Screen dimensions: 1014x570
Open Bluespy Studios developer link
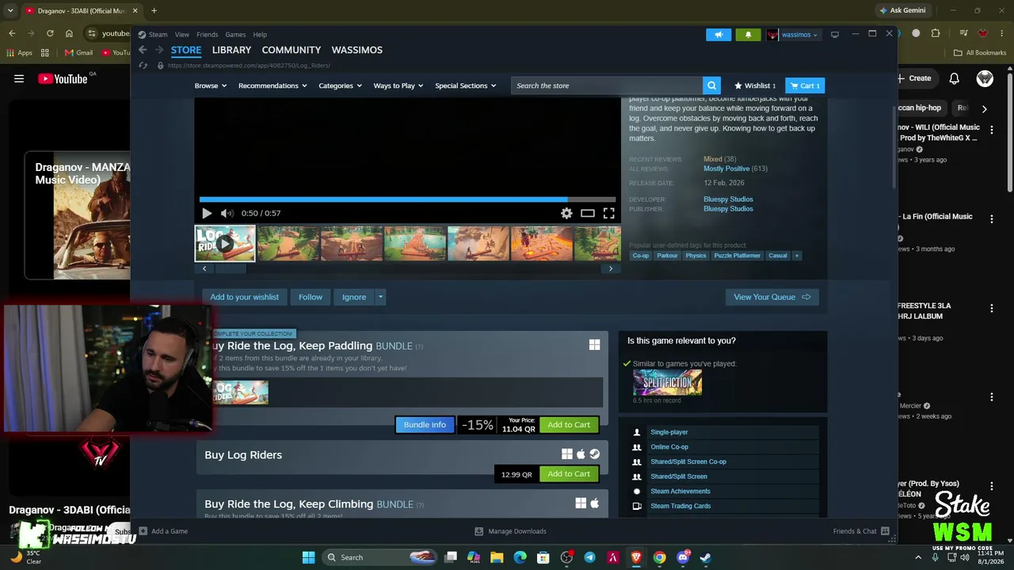pyautogui.click(x=728, y=199)
